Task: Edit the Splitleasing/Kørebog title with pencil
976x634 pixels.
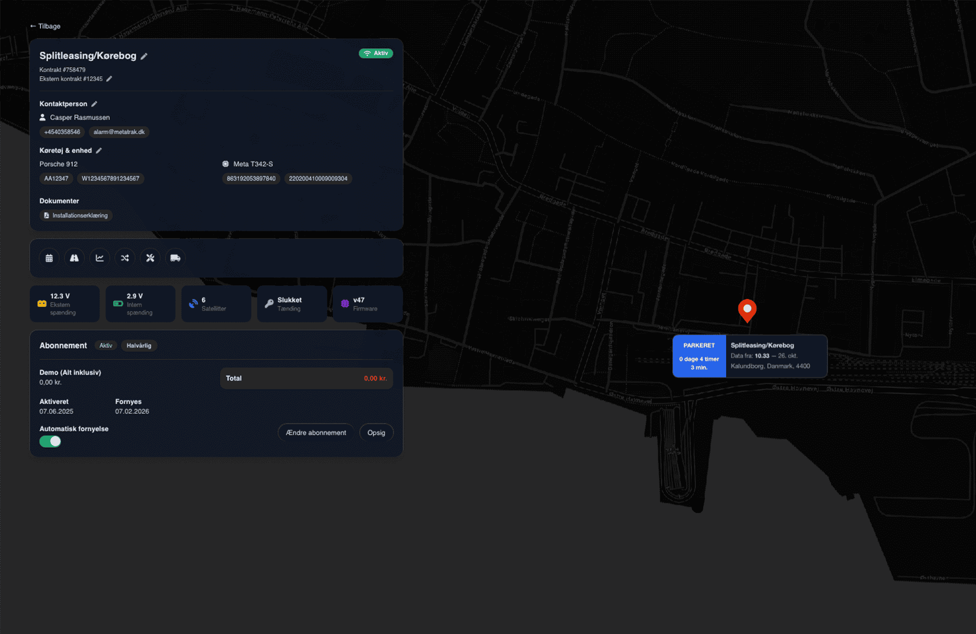Action: click(x=144, y=57)
